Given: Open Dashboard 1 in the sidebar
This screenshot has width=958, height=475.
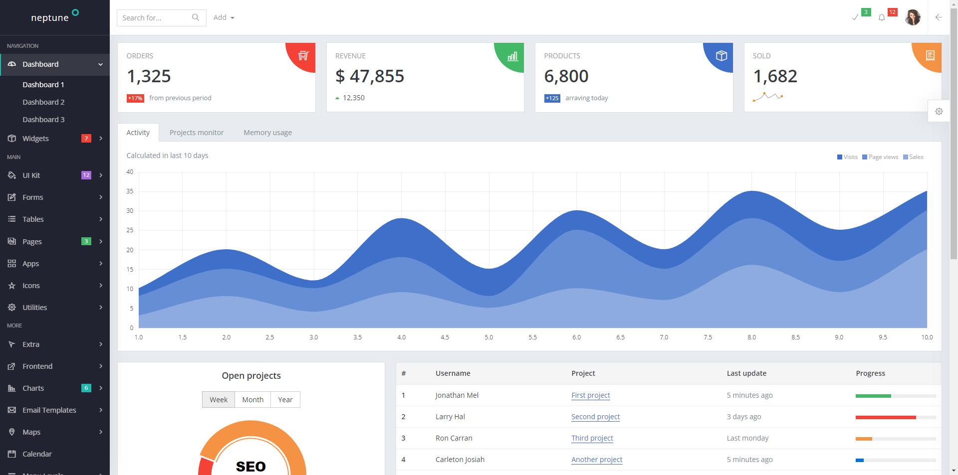Looking at the screenshot, I should (x=43, y=85).
